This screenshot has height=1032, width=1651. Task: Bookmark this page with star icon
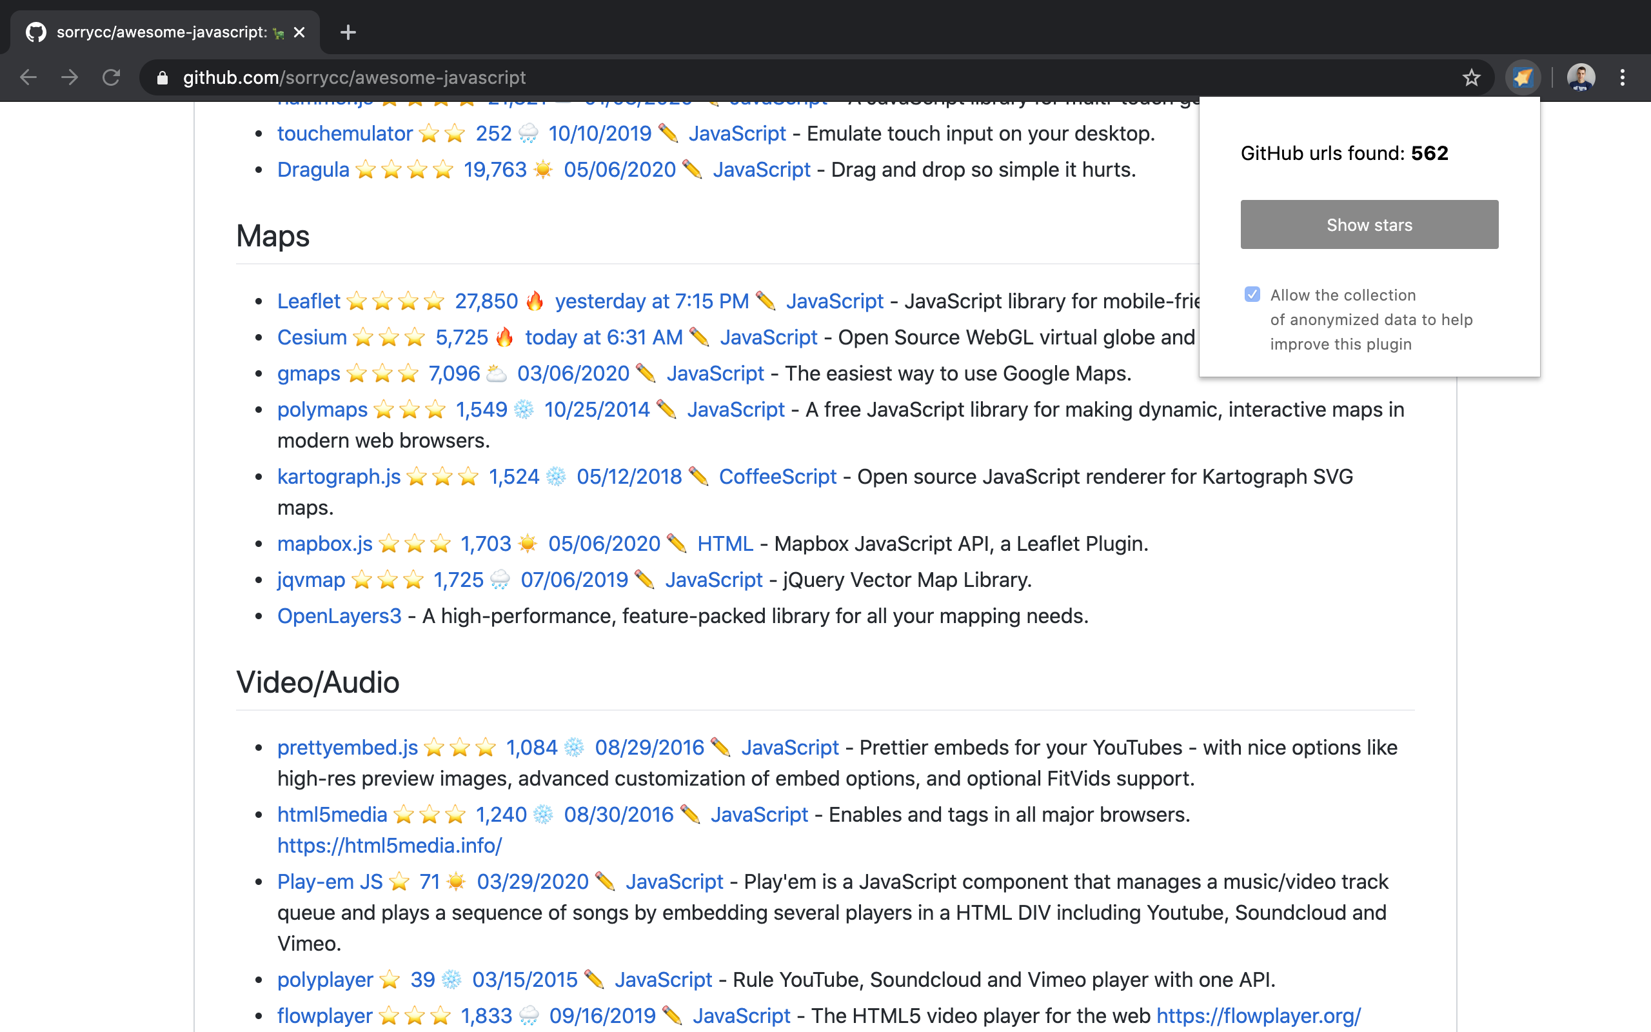[x=1471, y=78]
